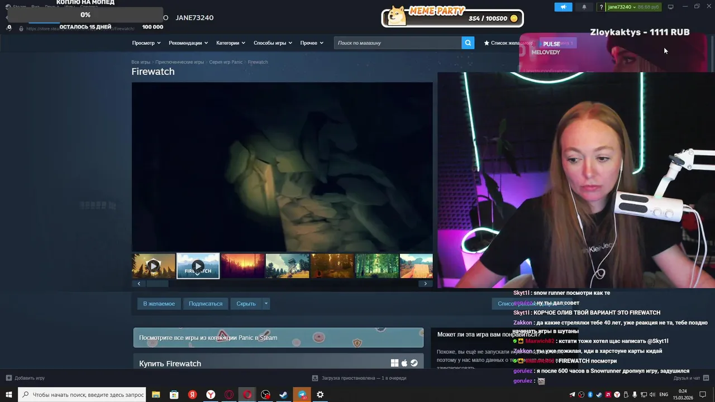Screen dimensions: 715x402
Task: Open Telegram taskbar icon
Action: click(302, 395)
